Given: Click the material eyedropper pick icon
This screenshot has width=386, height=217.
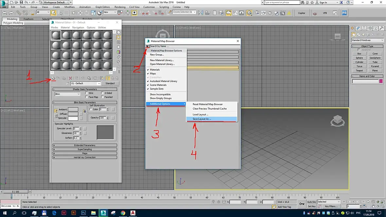Looking at the screenshot, I should (68, 84).
